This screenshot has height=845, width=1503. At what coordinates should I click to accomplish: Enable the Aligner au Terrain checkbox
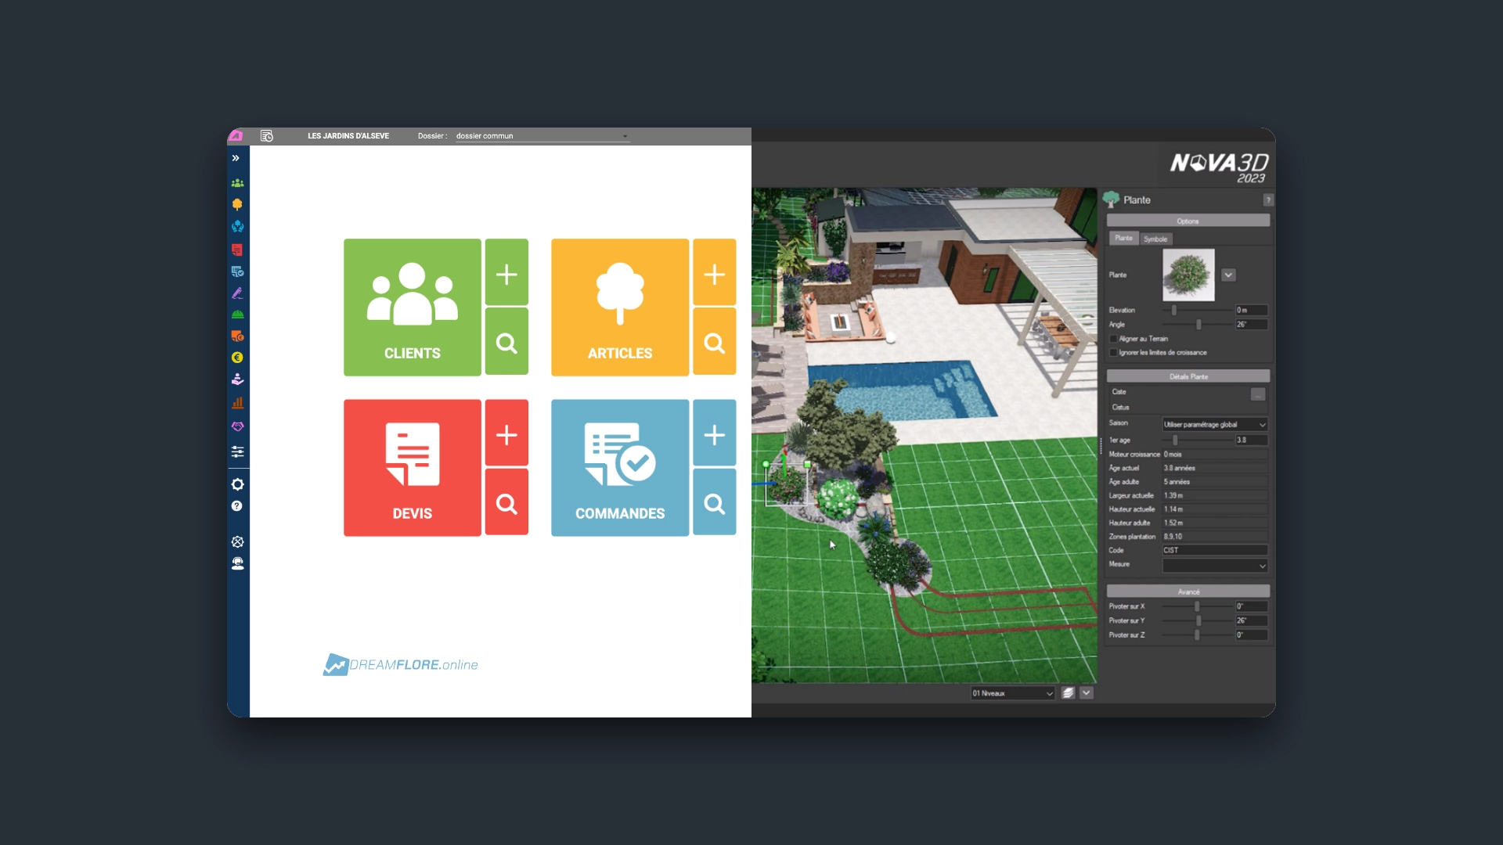coord(1113,339)
